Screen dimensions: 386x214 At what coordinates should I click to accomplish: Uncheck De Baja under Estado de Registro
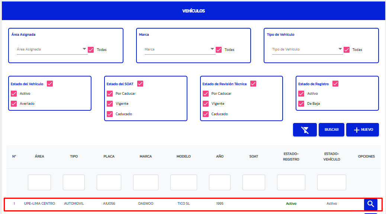302,104
